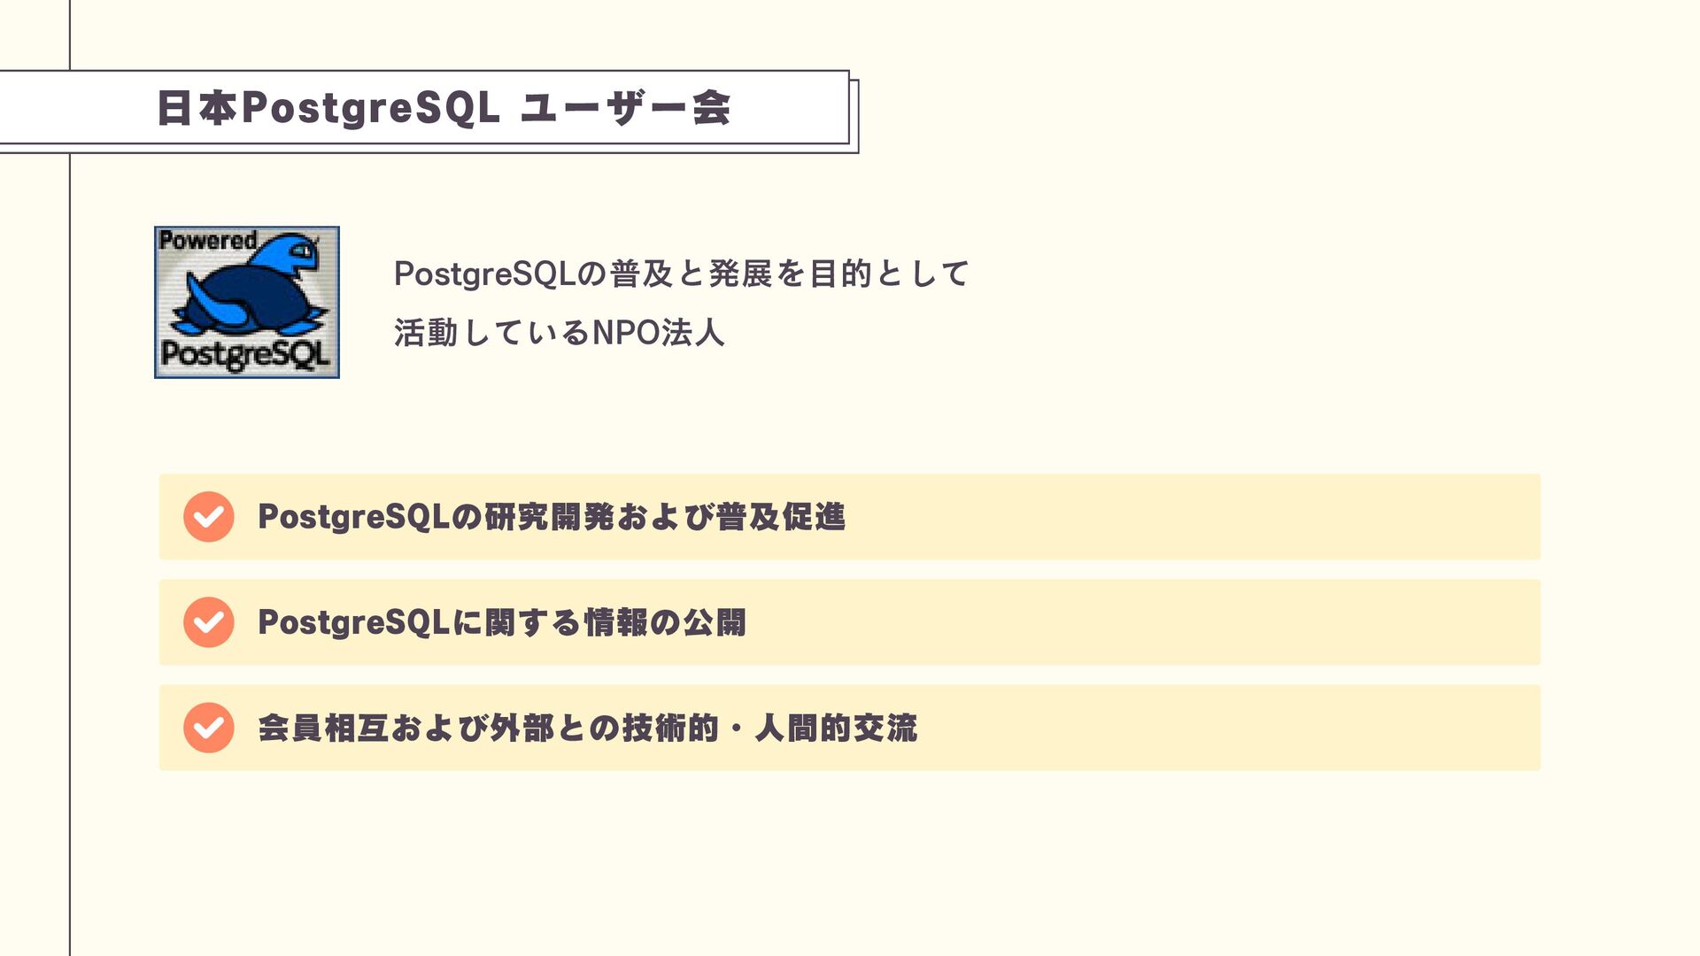Click check icon beside 研究開発および普及促進
This screenshot has width=1700, height=956.
tap(209, 517)
